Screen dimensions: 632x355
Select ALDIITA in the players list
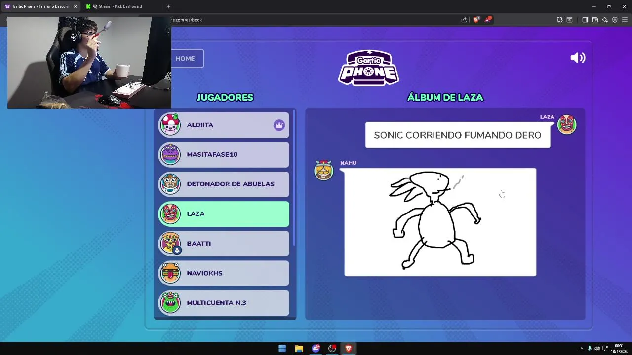point(224,125)
